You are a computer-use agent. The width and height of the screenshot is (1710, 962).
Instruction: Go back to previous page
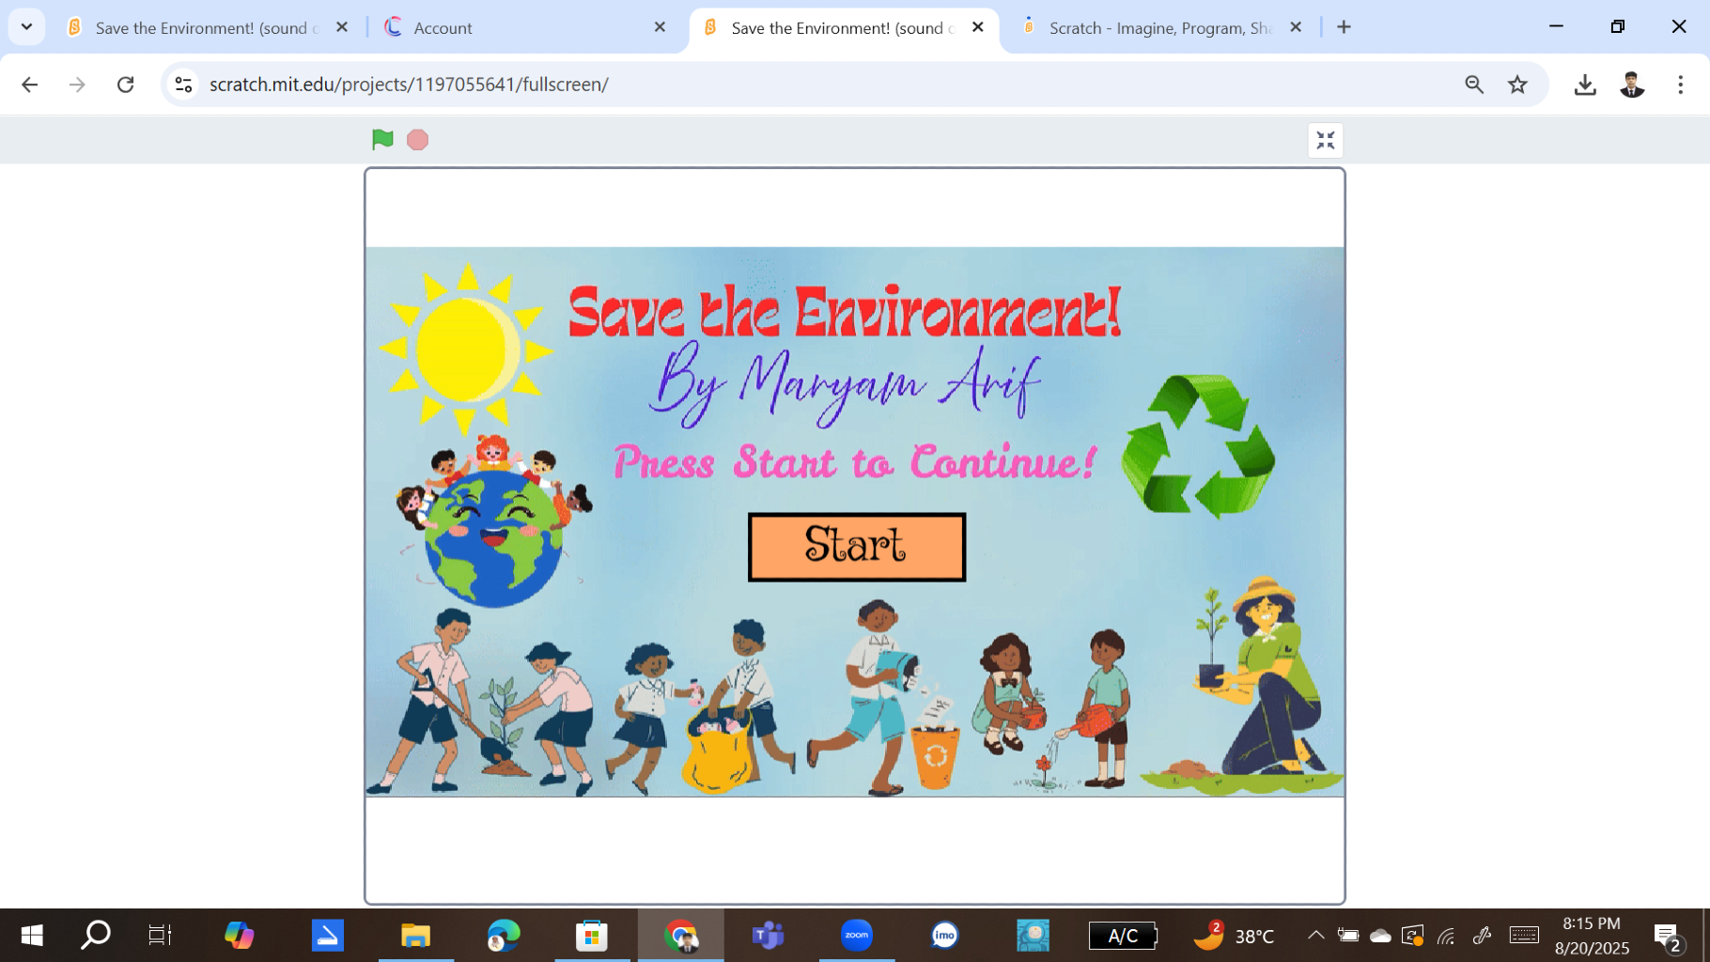[30, 85]
